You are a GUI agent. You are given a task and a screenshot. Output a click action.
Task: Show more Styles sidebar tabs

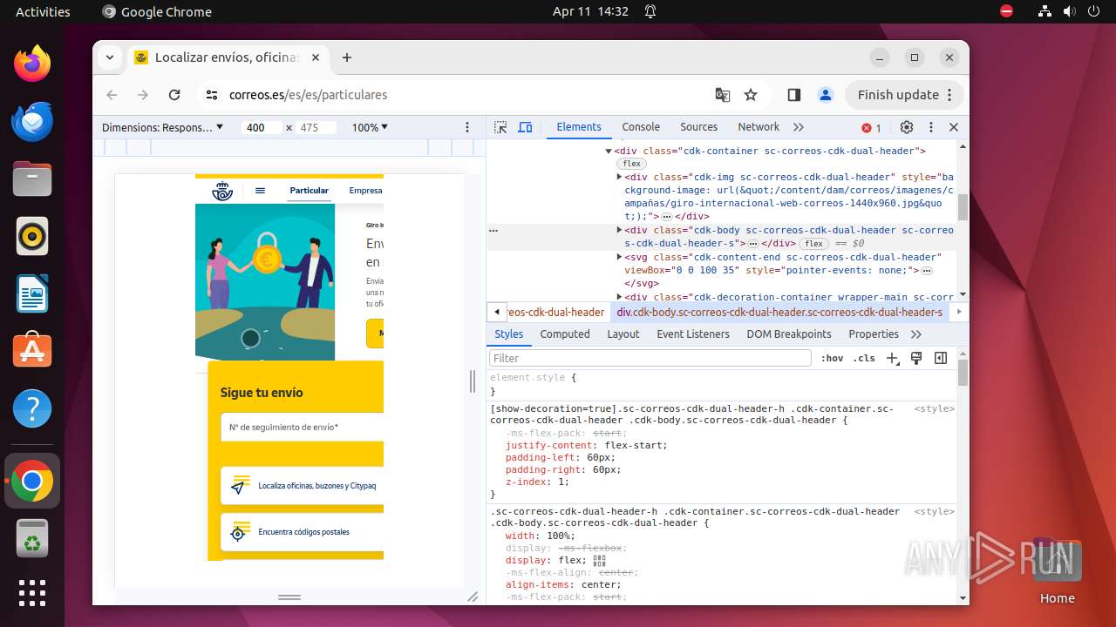click(916, 334)
